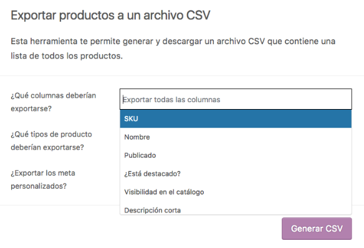Click the '¿Qué tipos de producto' label

[x=51, y=135]
